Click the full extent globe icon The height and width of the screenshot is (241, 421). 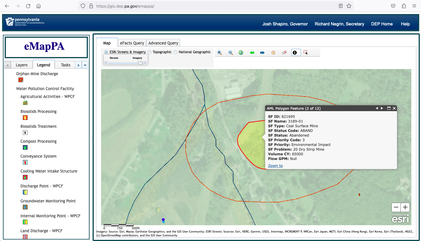click(x=241, y=53)
